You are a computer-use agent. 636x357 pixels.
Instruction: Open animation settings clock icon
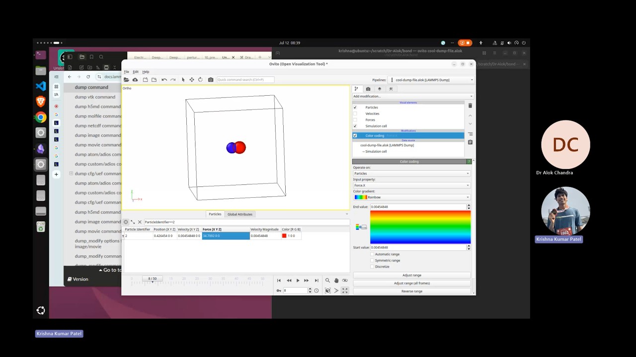click(x=316, y=291)
